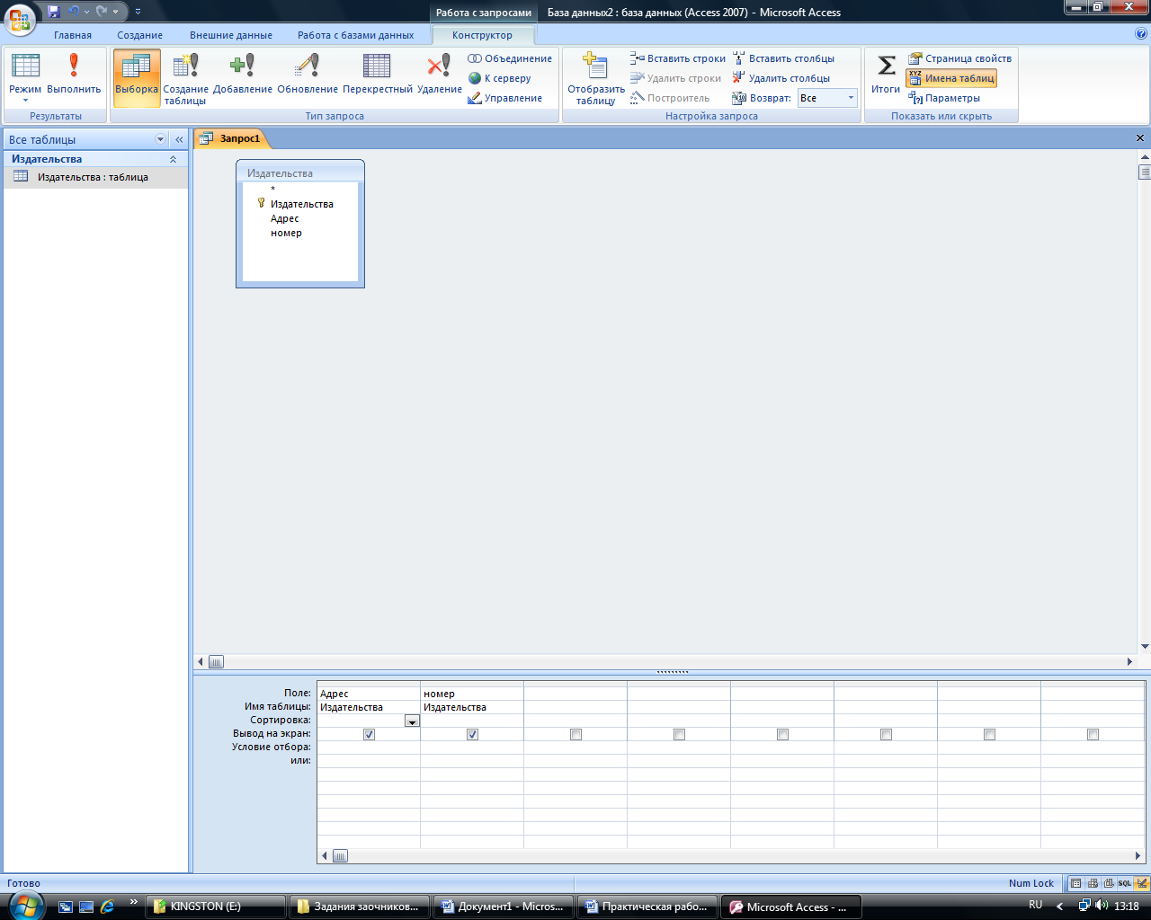This screenshot has height=920, width=1151.
Task: Uncheck Вывод на экран for Адрес
Action: pyautogui.click(x=369, y=734)
